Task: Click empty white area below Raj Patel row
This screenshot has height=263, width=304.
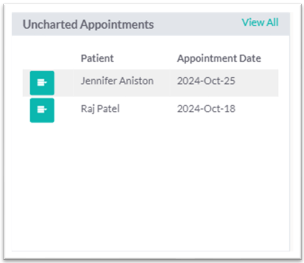Action: 151,179
